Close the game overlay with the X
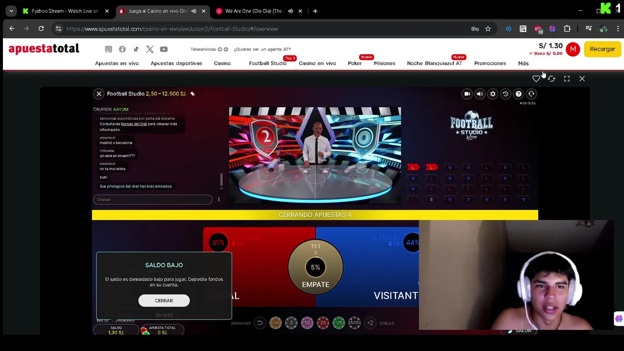This screenshot has width=624, height=351. [x=582, y=78]
